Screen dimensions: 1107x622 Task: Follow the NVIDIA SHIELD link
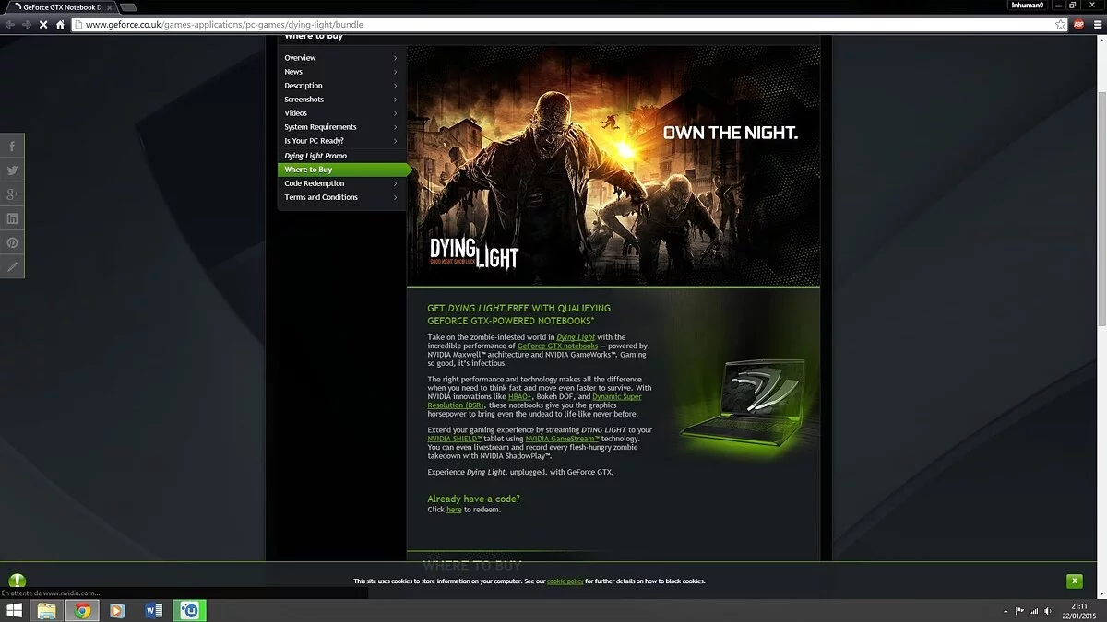click(x=455, y=439)
